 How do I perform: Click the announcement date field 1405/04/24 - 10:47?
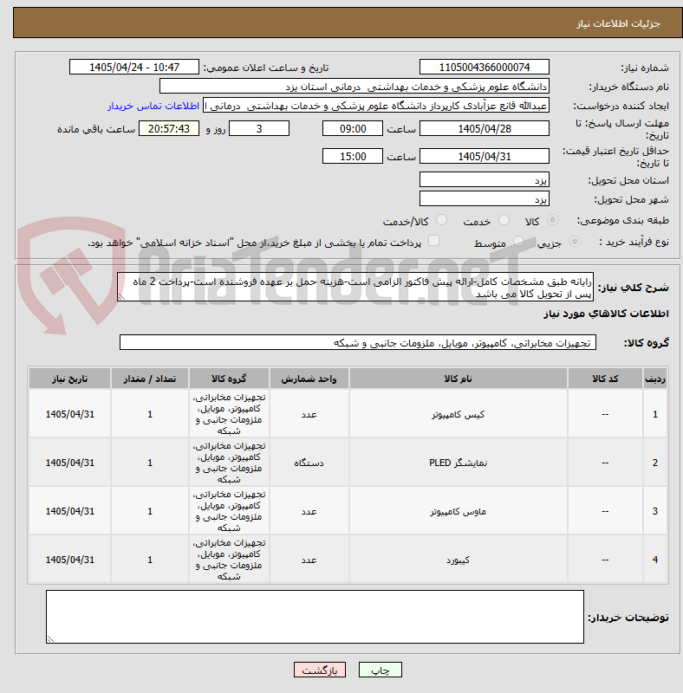pyautogui.click(x=134, y=68)
